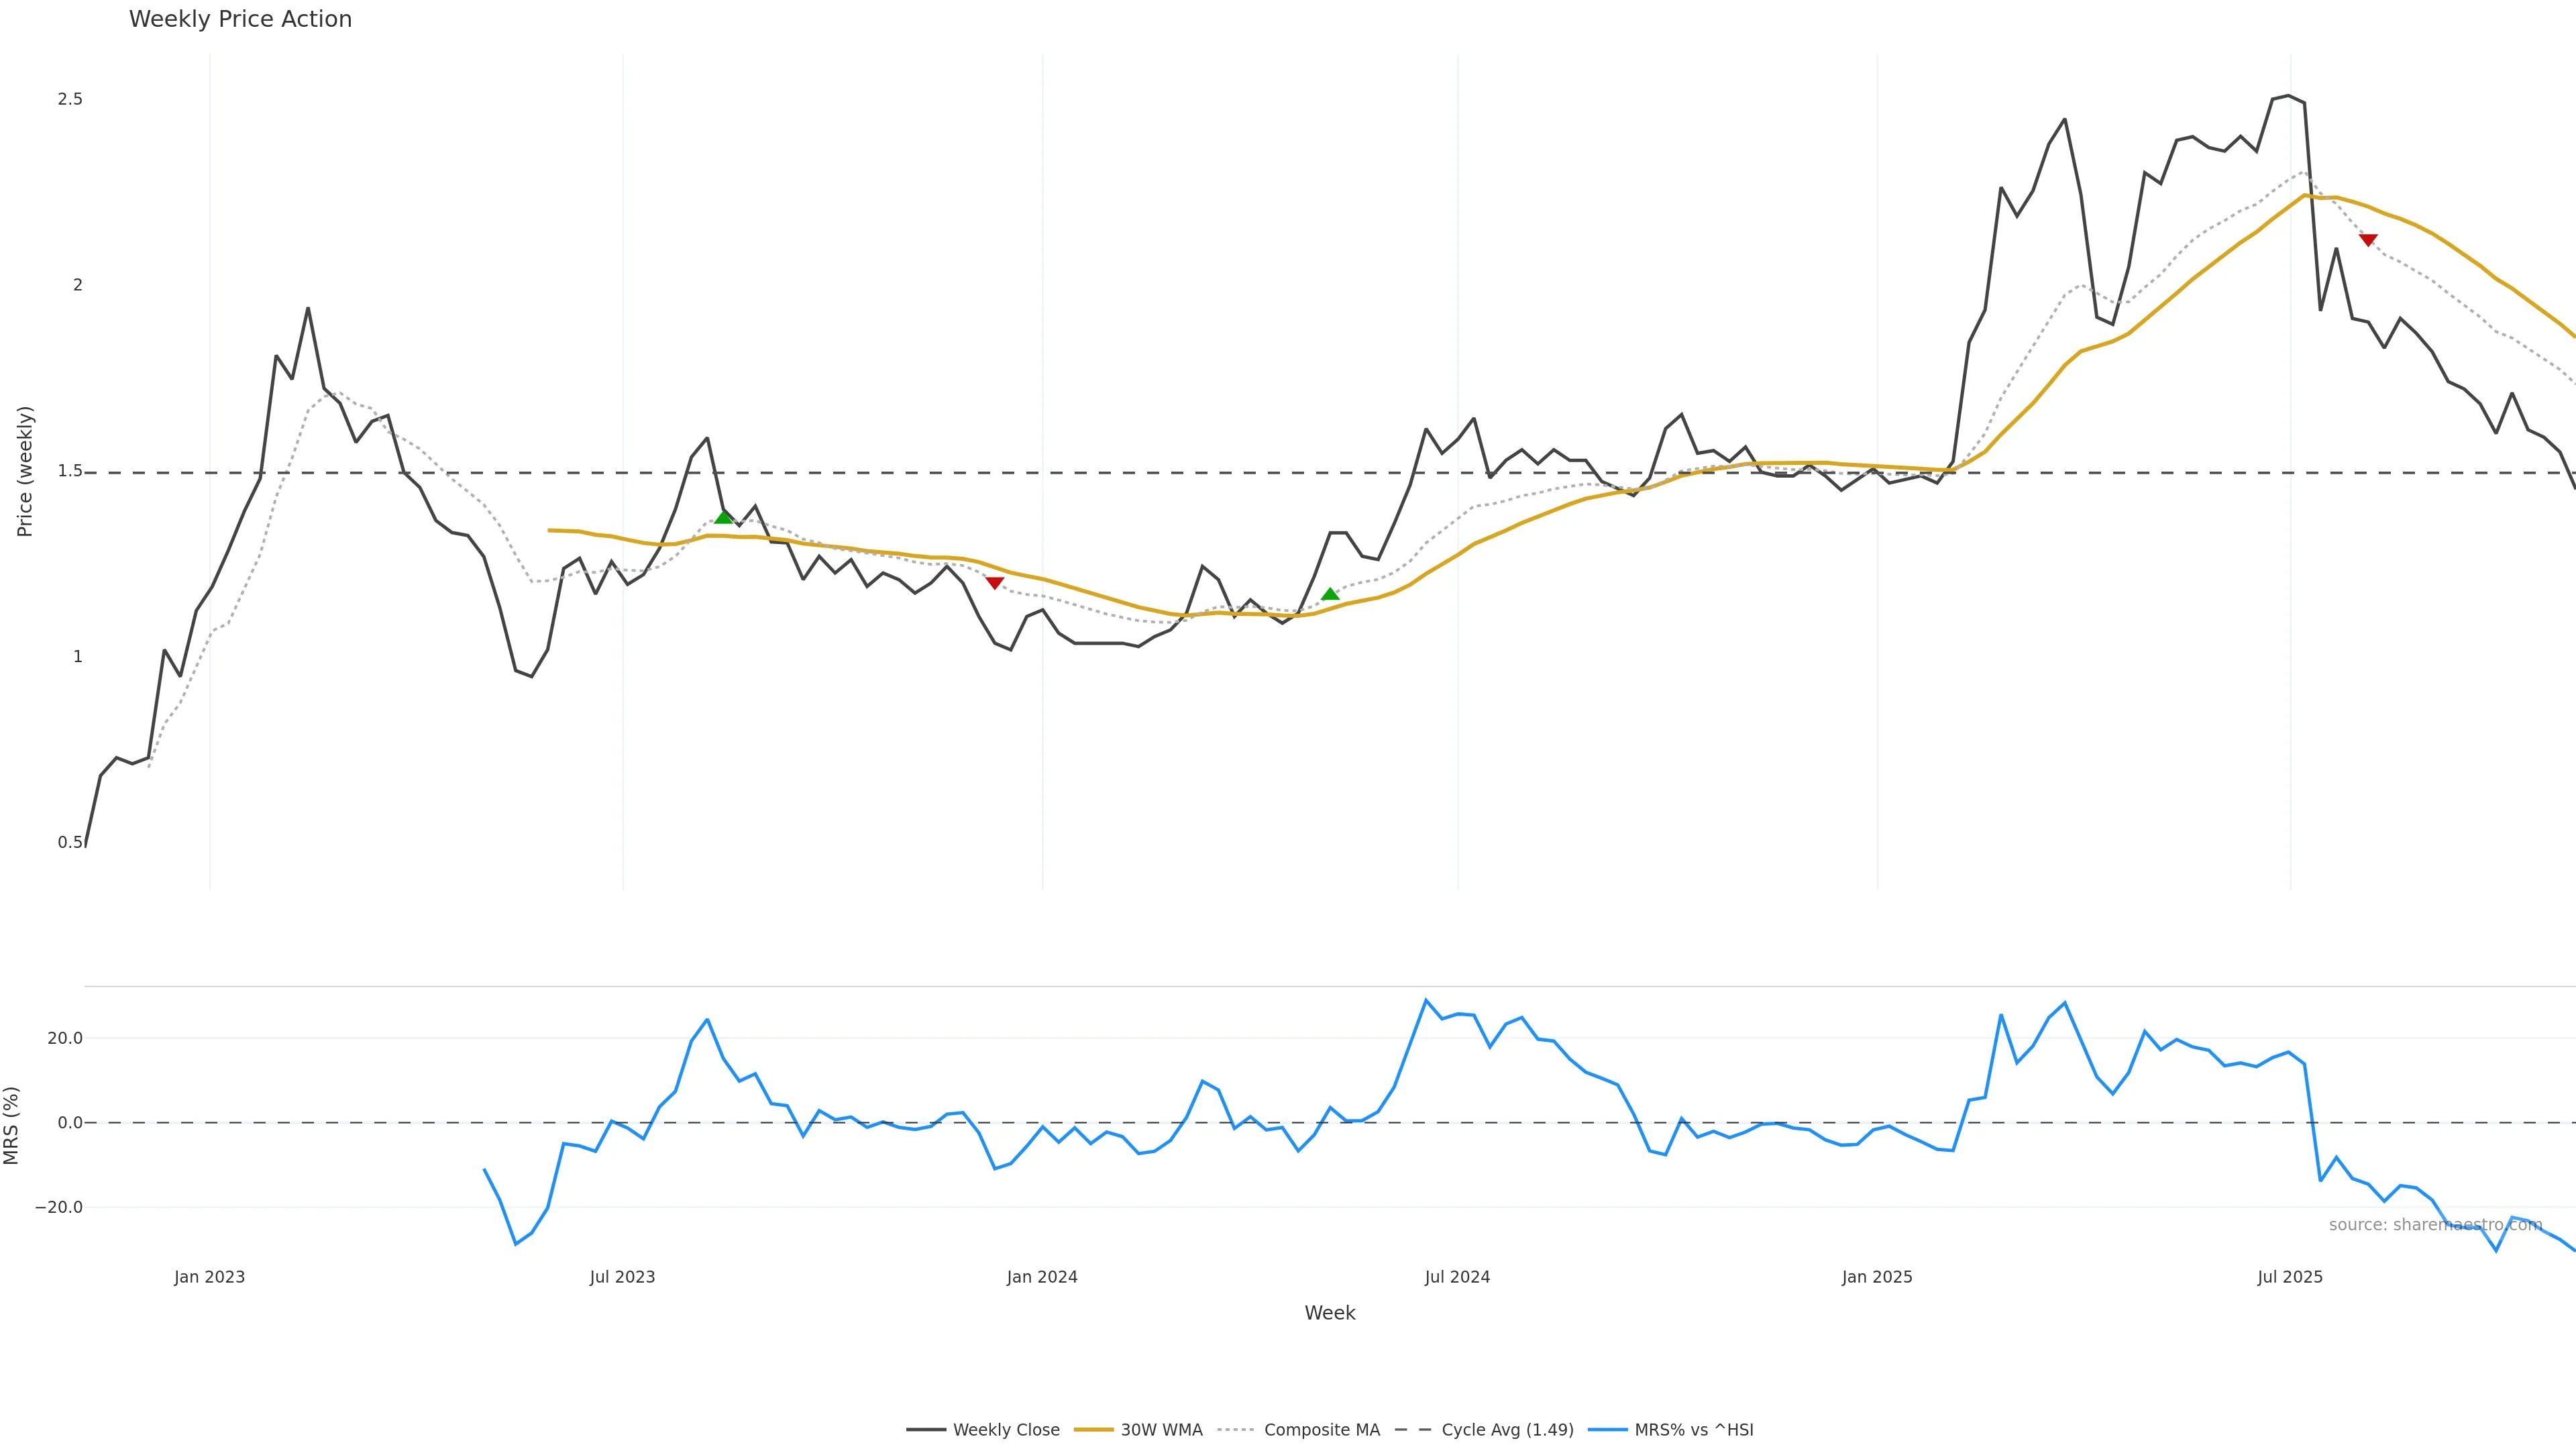Image resolution: width=2576 pixels, height=1449 pixels.
Task: Click the MRS (%) y-axis title
Action: point(12,1125)
